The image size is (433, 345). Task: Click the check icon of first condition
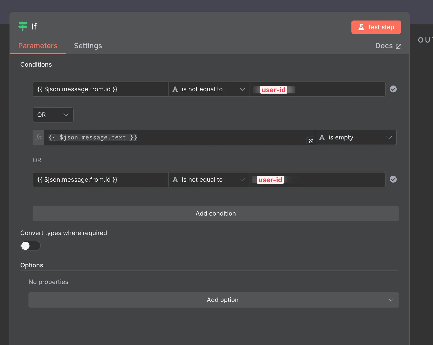[393, 89]
